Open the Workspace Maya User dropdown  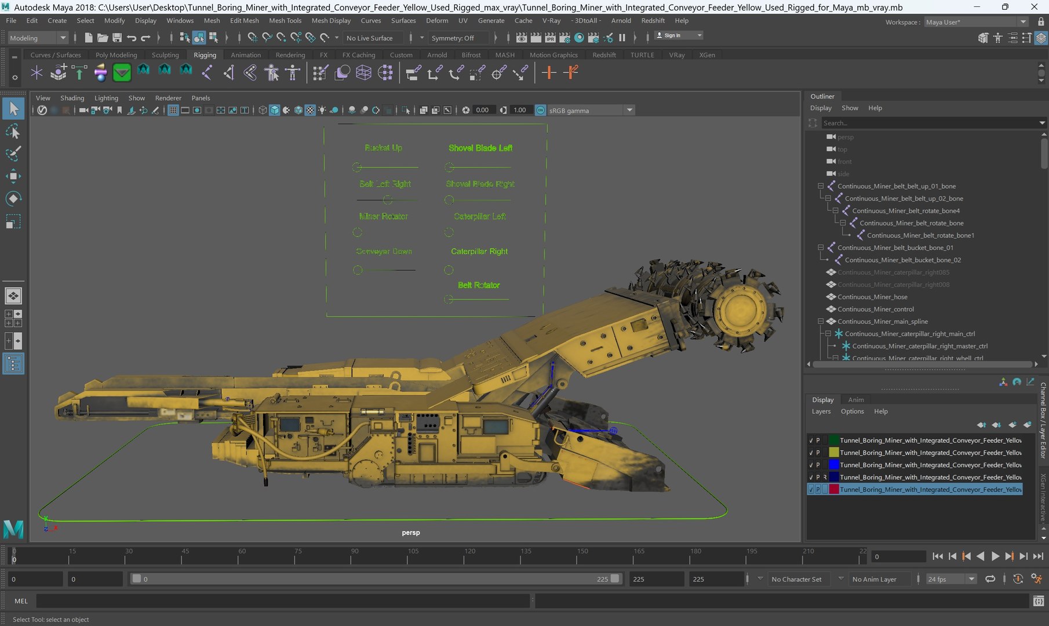[x=976, y=22]
